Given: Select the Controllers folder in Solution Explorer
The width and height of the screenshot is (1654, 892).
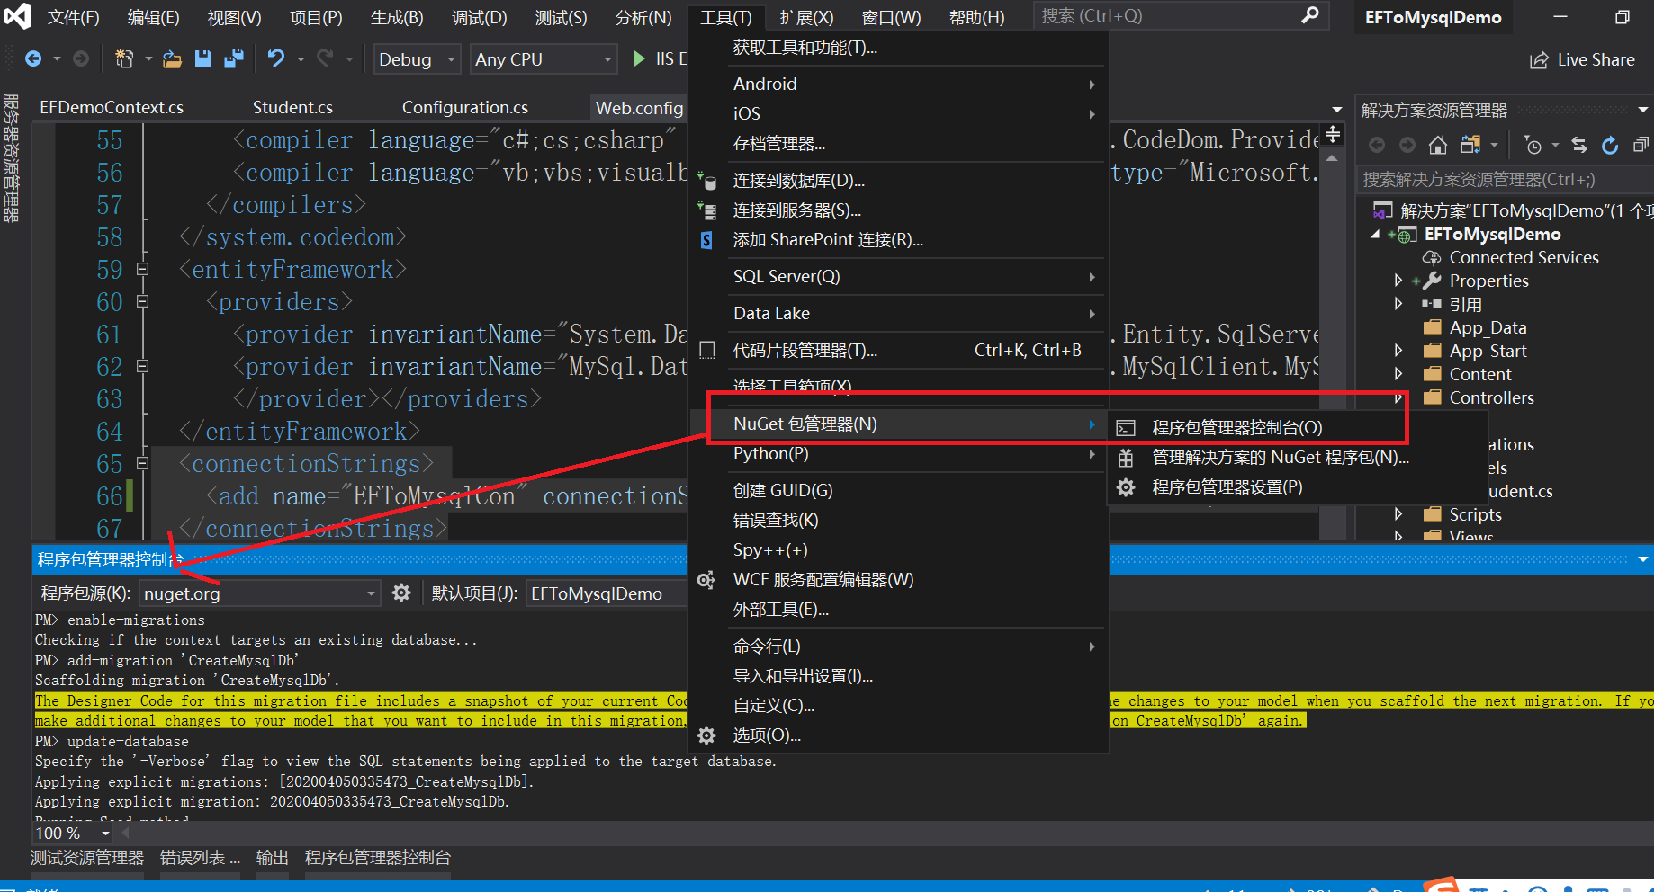Looking at the screenshot, I should point(1491,397).
